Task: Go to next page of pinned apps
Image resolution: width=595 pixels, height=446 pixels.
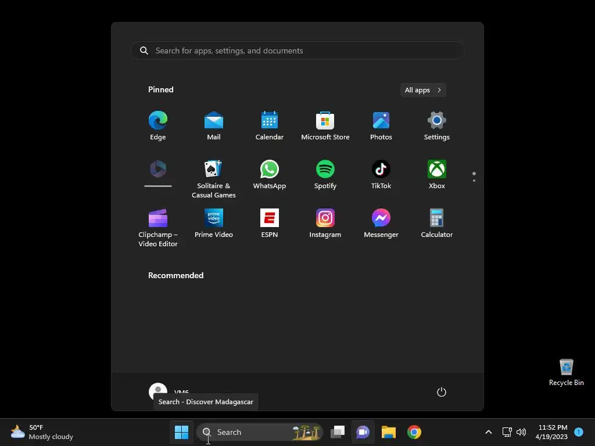Action: 474,181
